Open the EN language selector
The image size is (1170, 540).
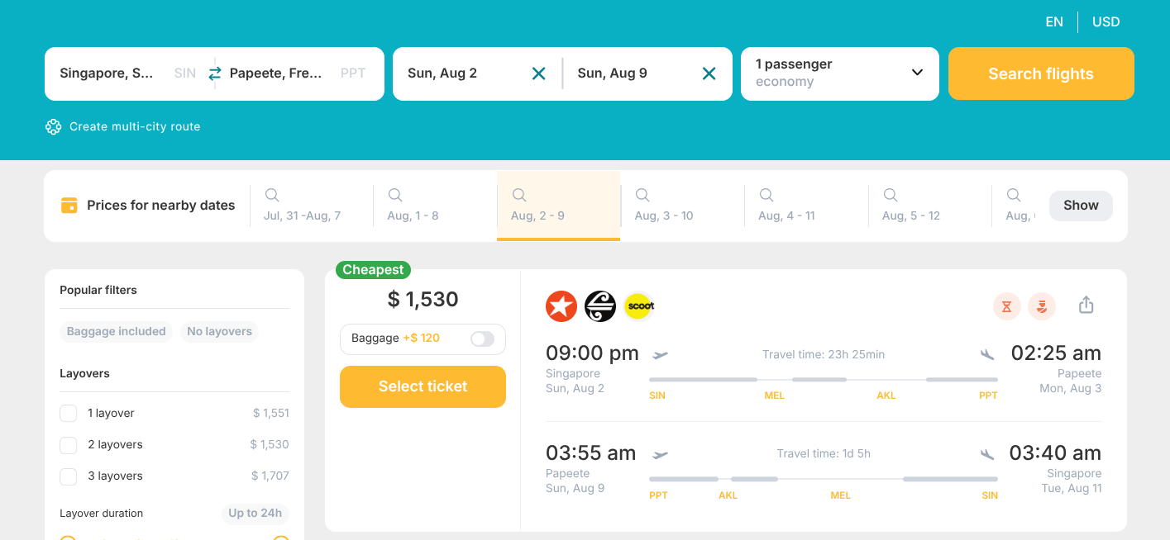point(1054,22)
